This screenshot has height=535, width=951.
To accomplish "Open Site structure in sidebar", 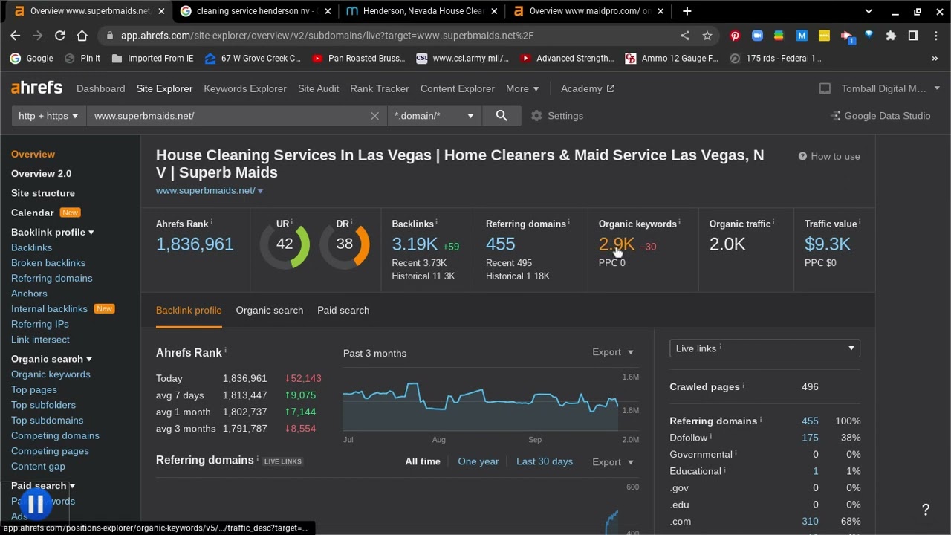I will (43, 192).
